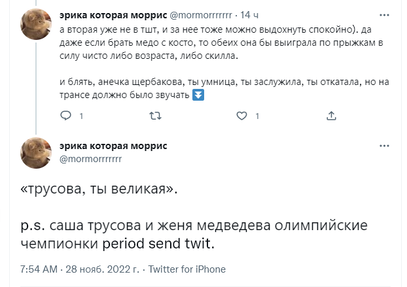407x287 pixels.
Task: Click the reply count beside the comment icon
Action: (81, 116)
